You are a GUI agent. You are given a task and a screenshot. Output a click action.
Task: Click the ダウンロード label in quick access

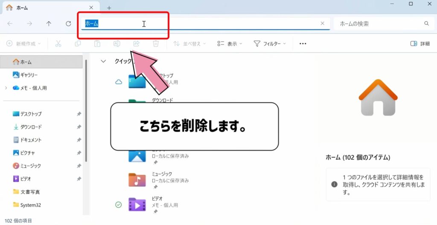click(x=162, y=100)
